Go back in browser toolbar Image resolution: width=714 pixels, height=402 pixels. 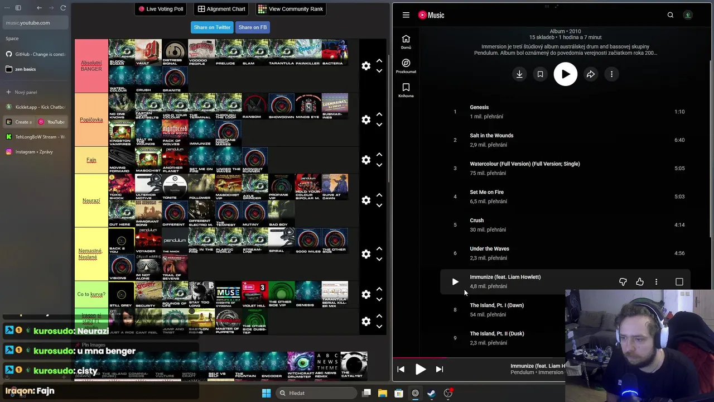click(x=39, y=8)
